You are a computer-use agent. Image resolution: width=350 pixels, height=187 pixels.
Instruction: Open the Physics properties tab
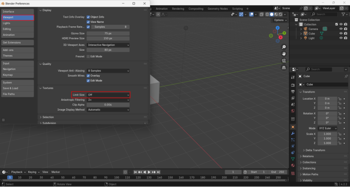tap(293, 146)
